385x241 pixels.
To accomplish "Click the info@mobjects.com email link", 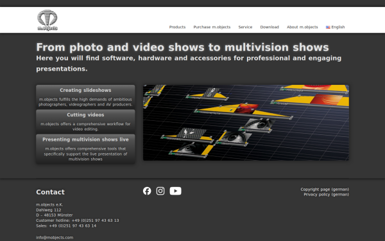I will click(55, 238).
